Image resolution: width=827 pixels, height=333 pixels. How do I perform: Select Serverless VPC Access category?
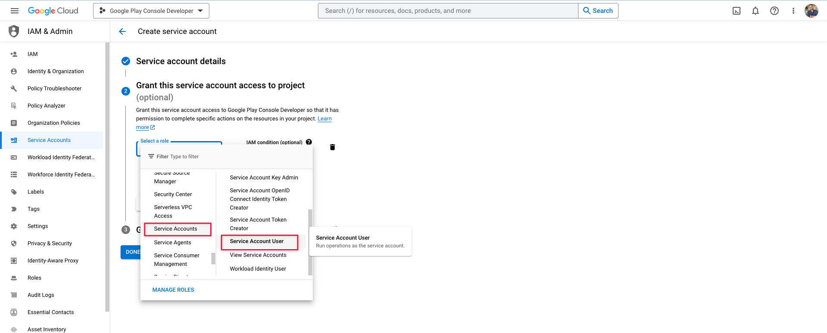[x=173, y=212]
